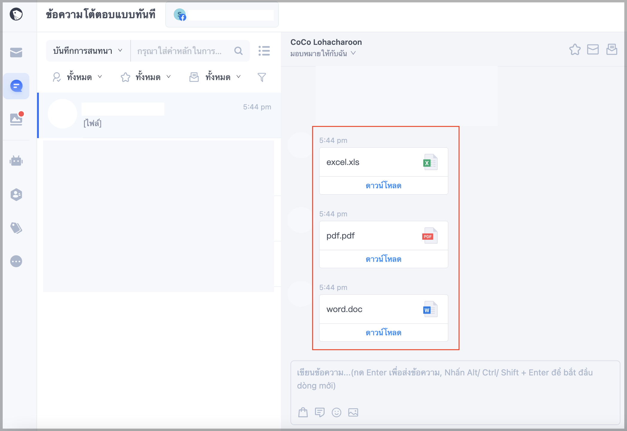The height and width of the screenshot is (431, 627).
Task: Click the archive tray icon in chat header
Action: click(612, 49)
